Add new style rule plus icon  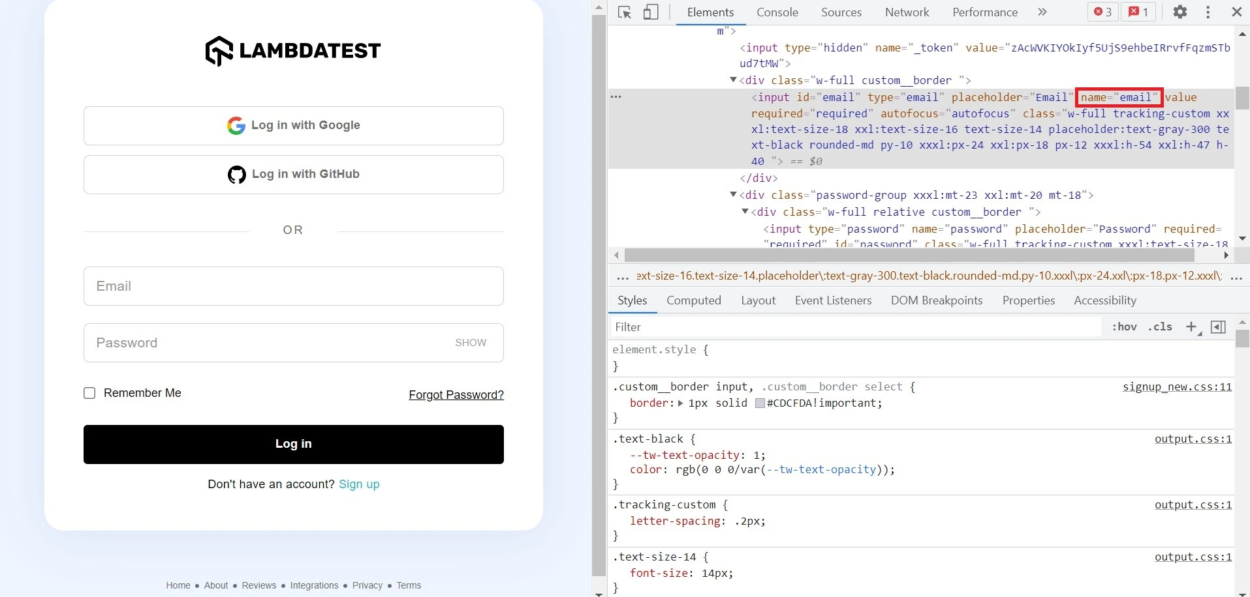(x=1191, y=327)
